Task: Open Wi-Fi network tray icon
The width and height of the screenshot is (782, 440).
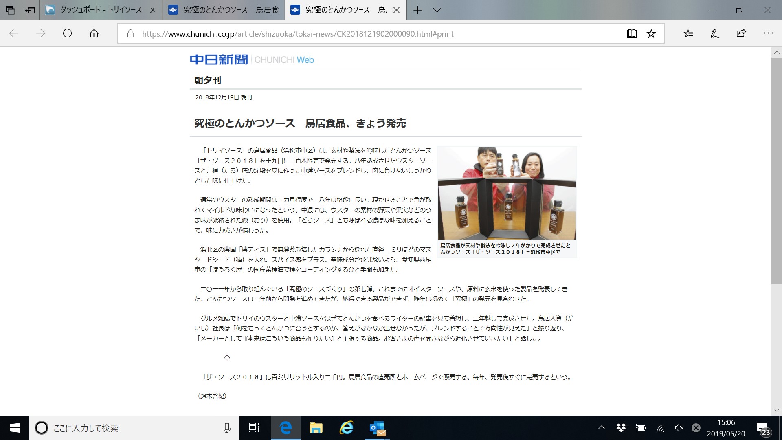Action: click(660, 428)
